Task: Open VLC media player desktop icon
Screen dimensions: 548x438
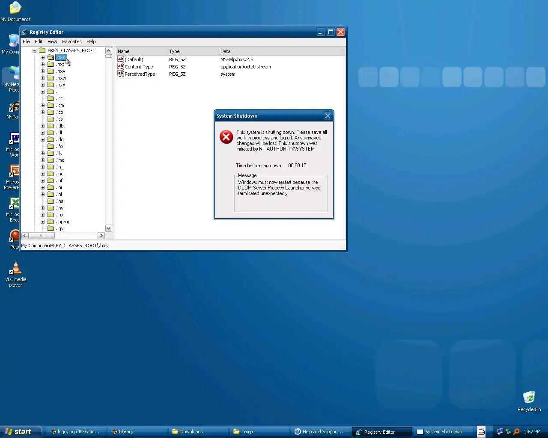Action: click(x=15, y=274)
